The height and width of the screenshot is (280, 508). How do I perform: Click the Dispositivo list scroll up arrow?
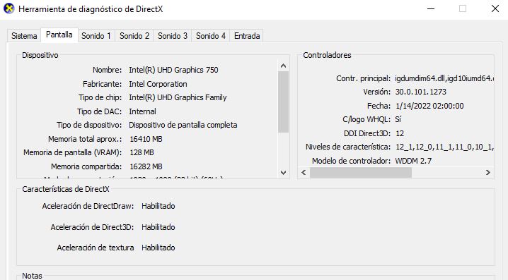click(x=283, y=66)
